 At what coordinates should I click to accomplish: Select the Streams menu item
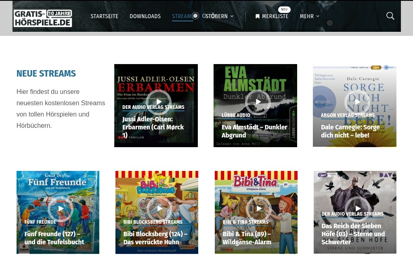click(182, 16)
